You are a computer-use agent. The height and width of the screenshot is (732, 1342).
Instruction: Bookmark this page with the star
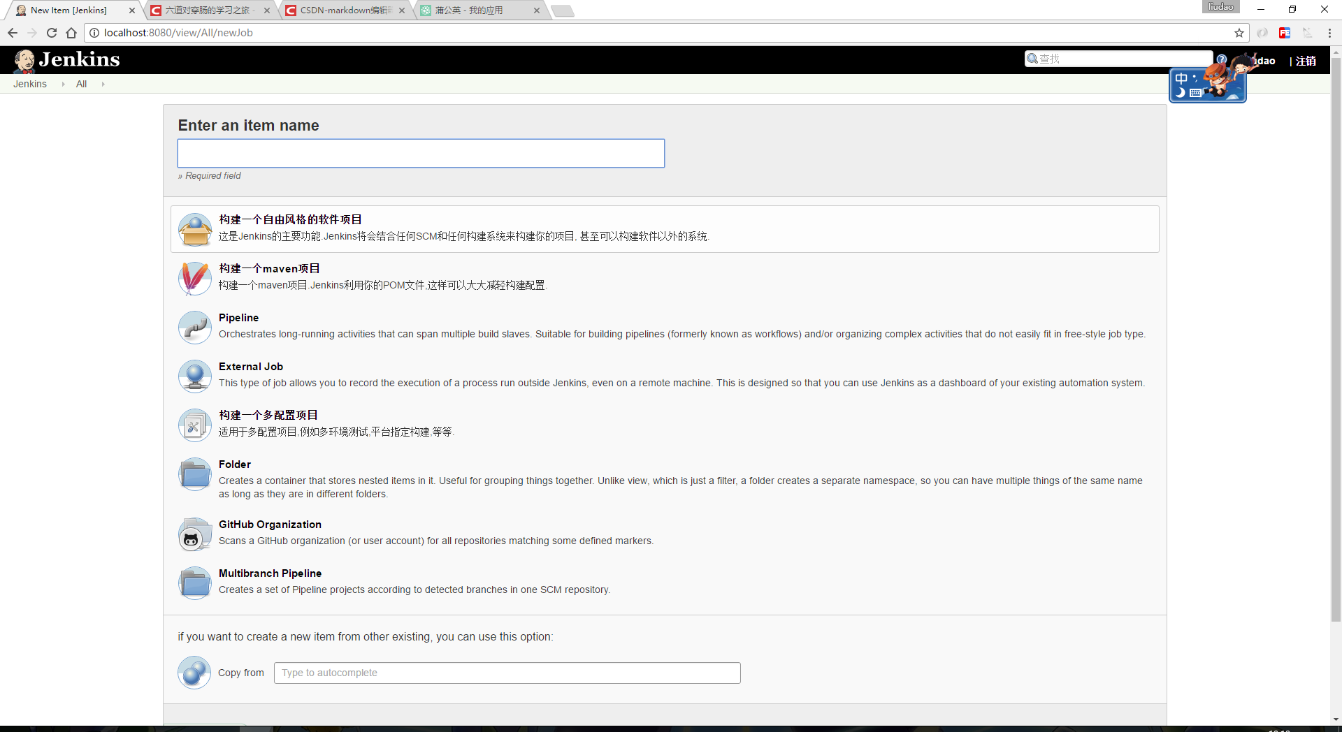(x=1239, y=33)
